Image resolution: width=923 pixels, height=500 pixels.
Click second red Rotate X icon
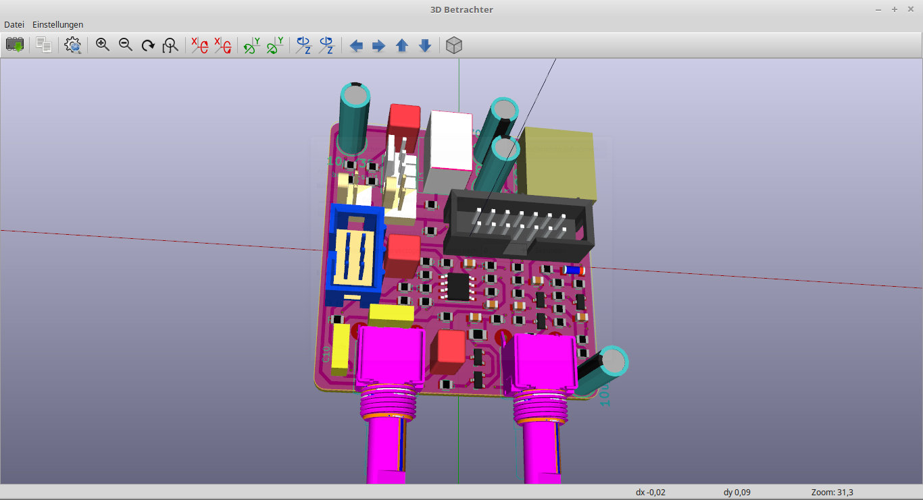[222, 45]
